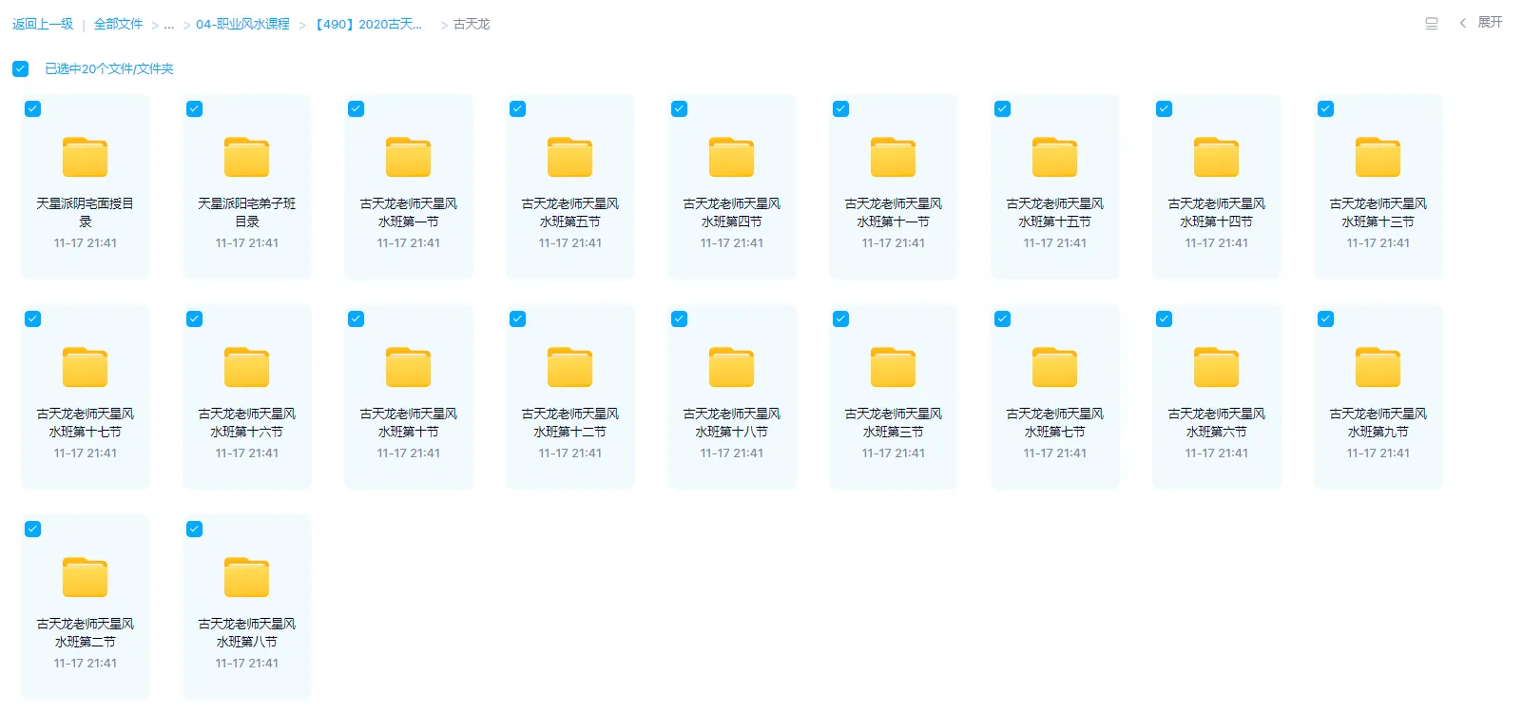The height and width of the screenshot is (713, 1523).
Task: Open folder icon for 水班第十一节
Action: (x=893, y=157)
